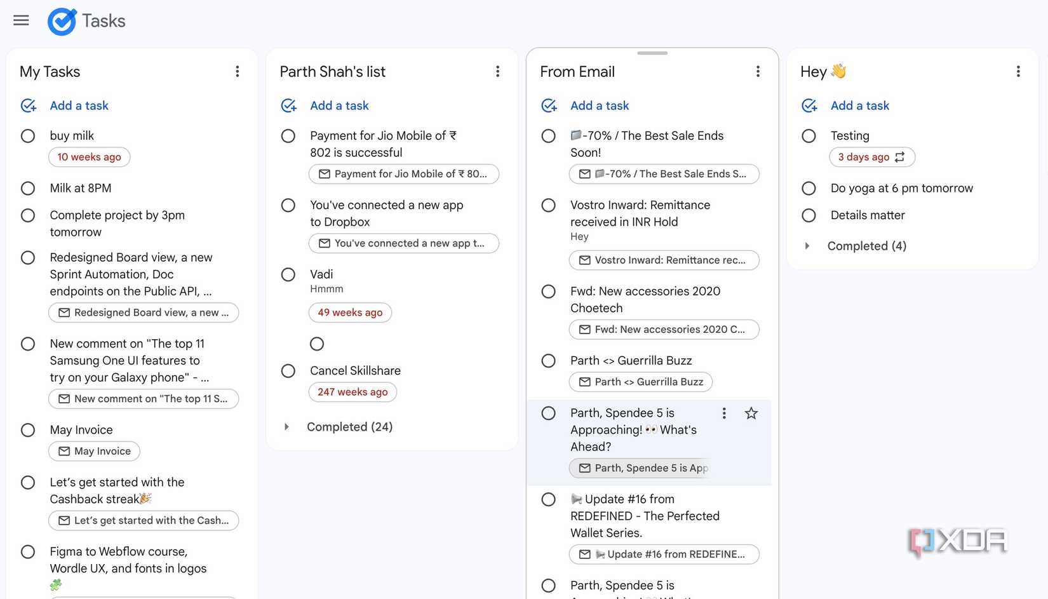The width and height of the screenshot is (1048, 599).
Task: Open Redesigned Board view email chip
Action: [144, 313]
